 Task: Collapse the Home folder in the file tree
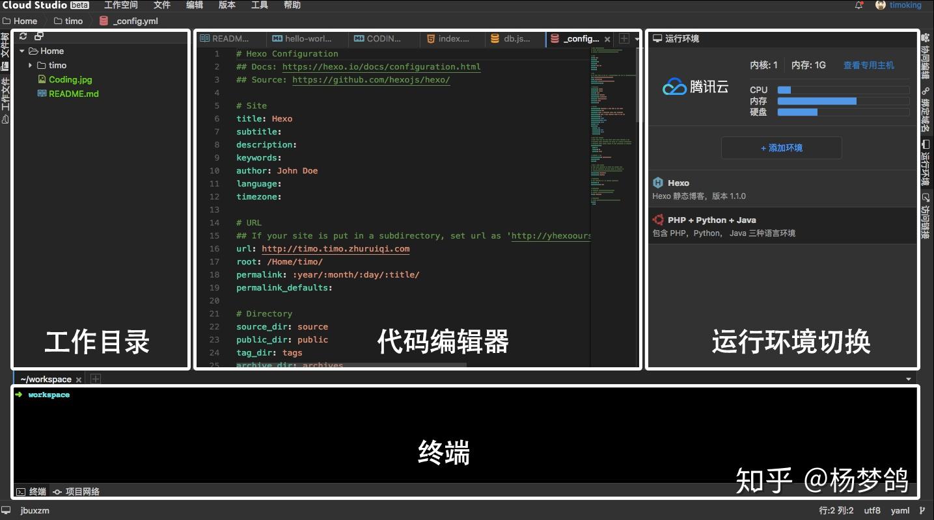point(21,51)
